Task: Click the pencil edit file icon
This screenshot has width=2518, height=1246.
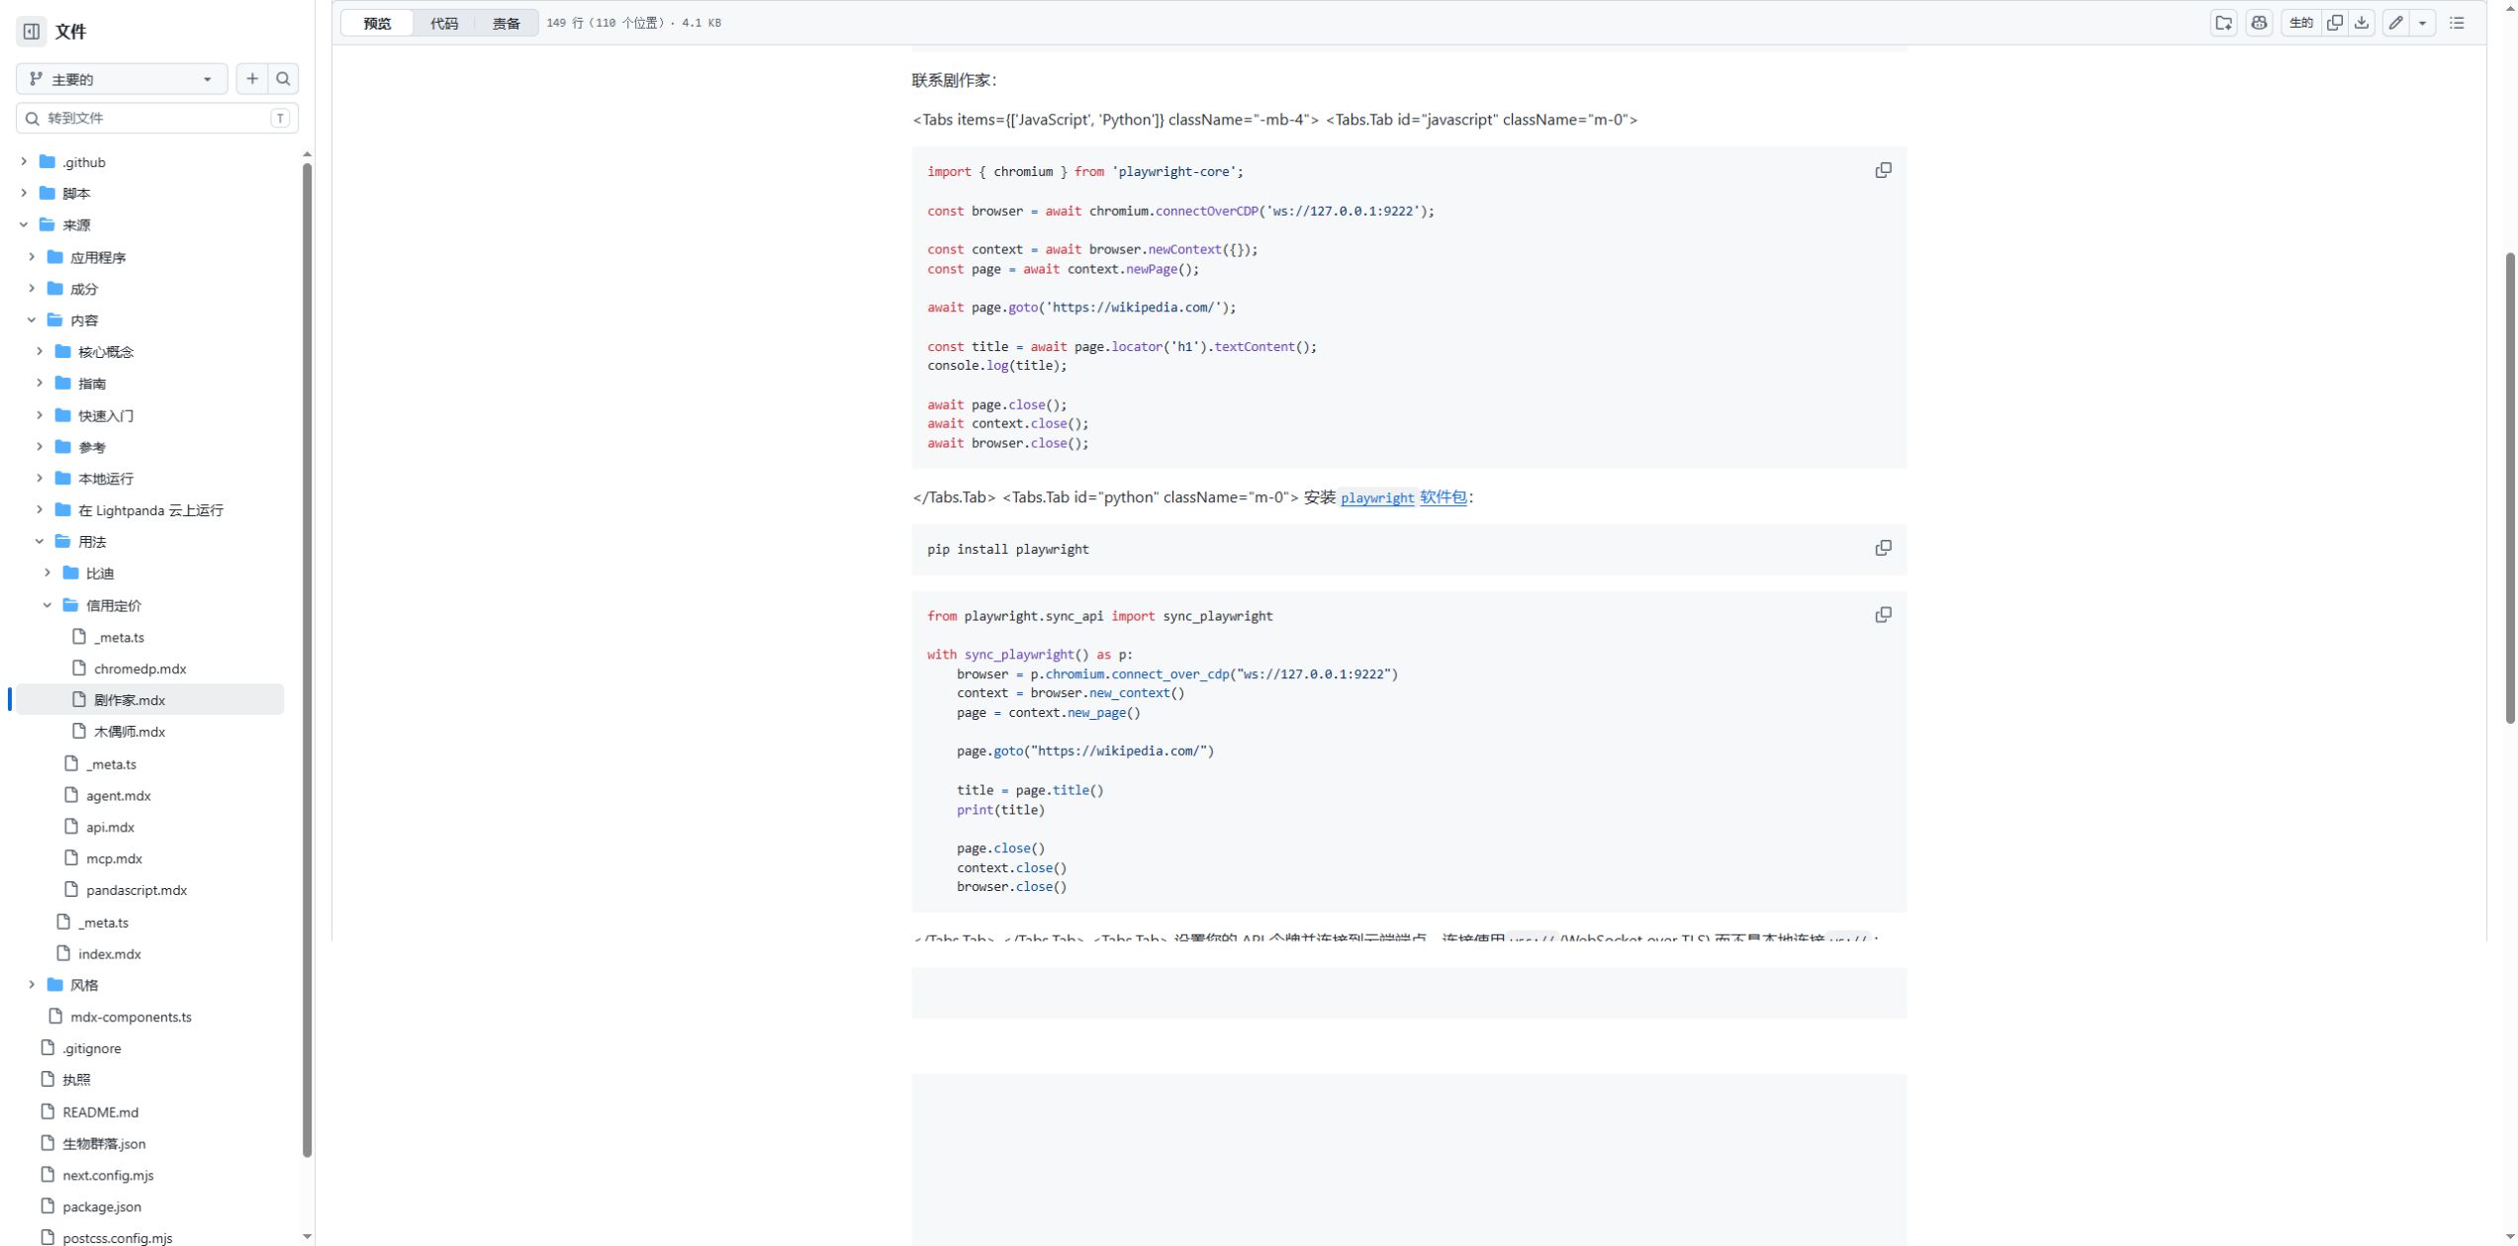Action: pos(2395,23)
